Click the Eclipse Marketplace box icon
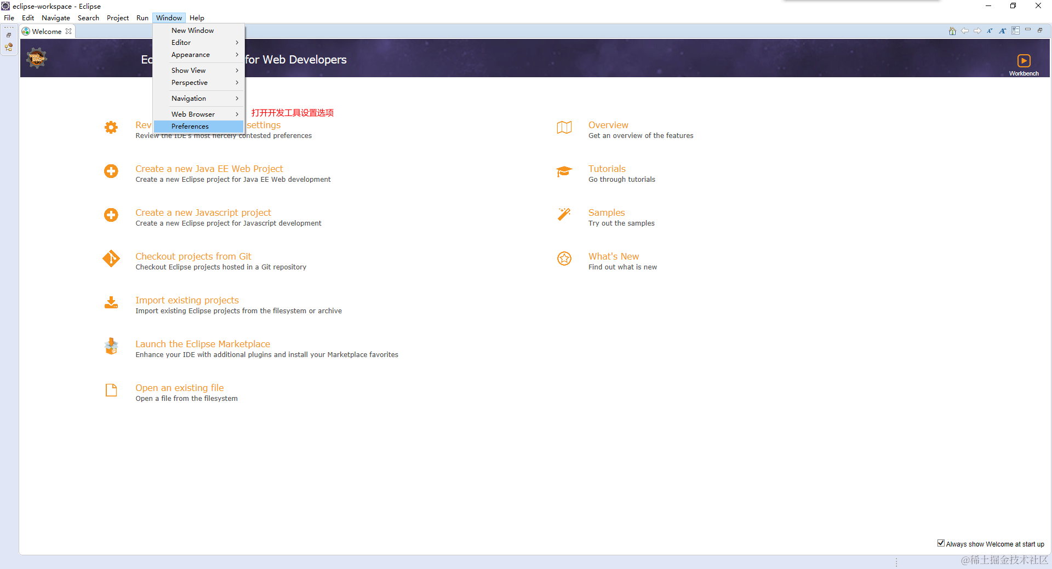 point(111,346)
